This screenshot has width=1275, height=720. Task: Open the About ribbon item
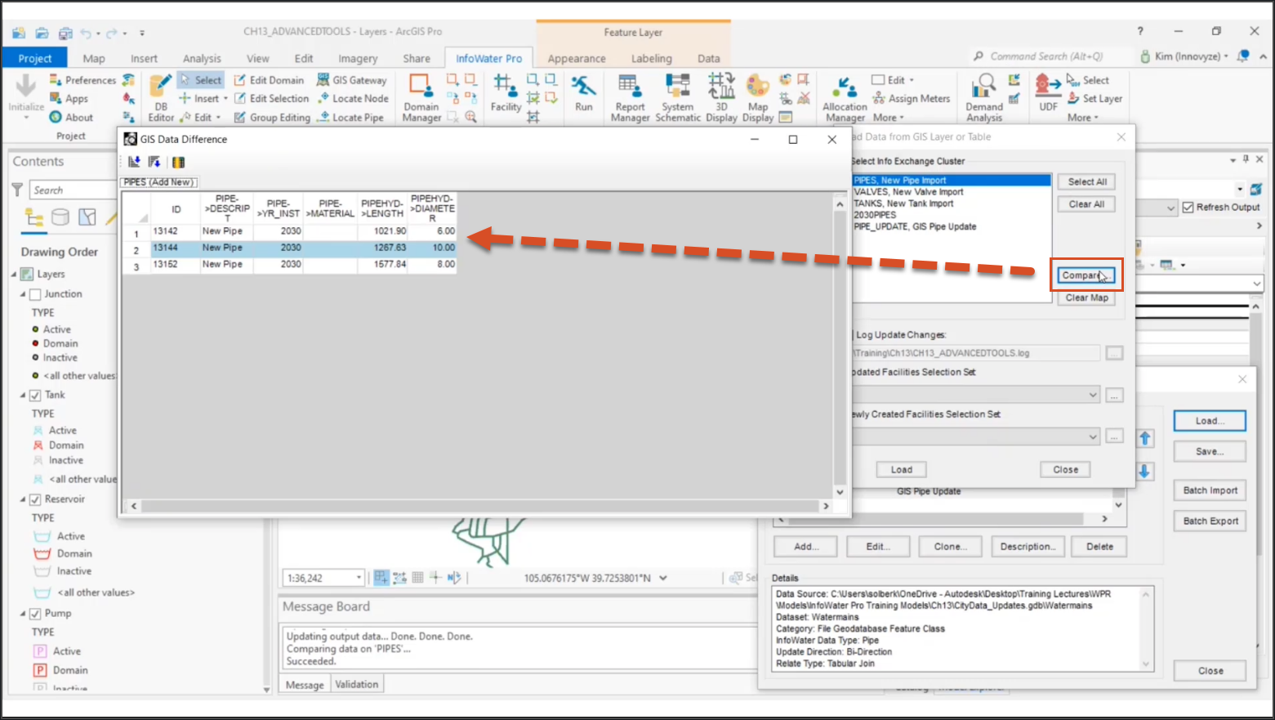pyautogui.click(x=71, y=117)
